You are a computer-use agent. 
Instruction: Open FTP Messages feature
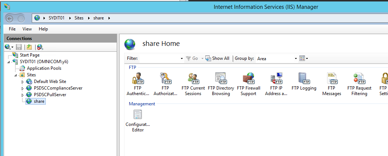tap(332, 84)
